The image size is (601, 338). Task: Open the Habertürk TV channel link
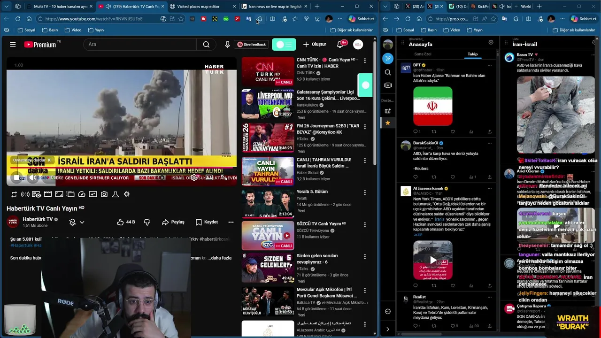38,219
